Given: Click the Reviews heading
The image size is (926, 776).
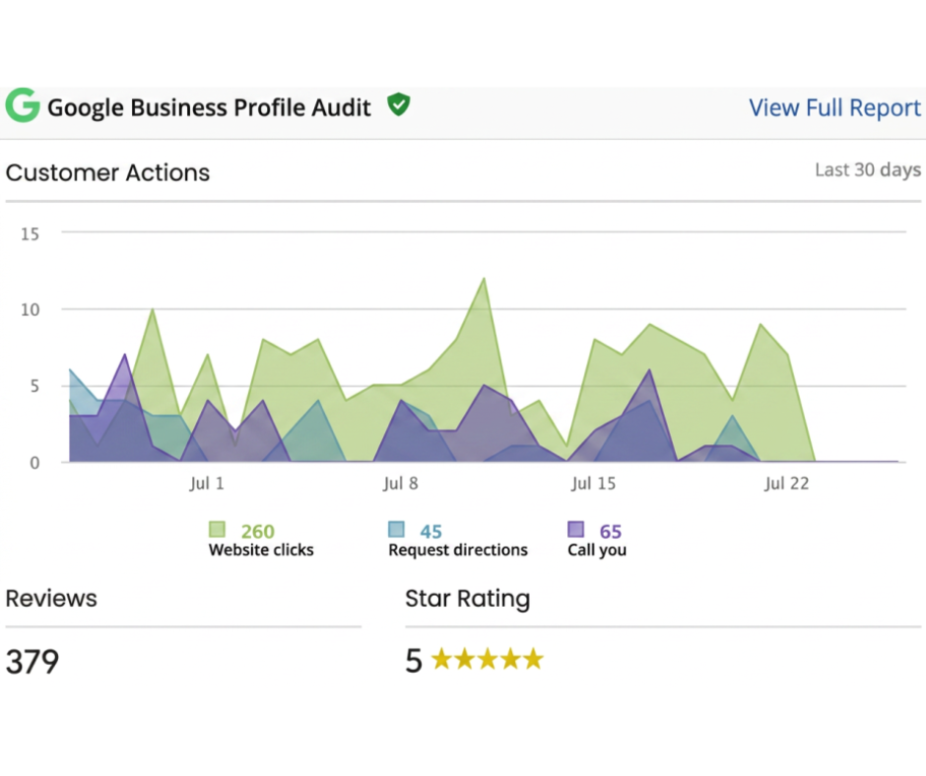Looking at the screenshot, I should [51, 598].
